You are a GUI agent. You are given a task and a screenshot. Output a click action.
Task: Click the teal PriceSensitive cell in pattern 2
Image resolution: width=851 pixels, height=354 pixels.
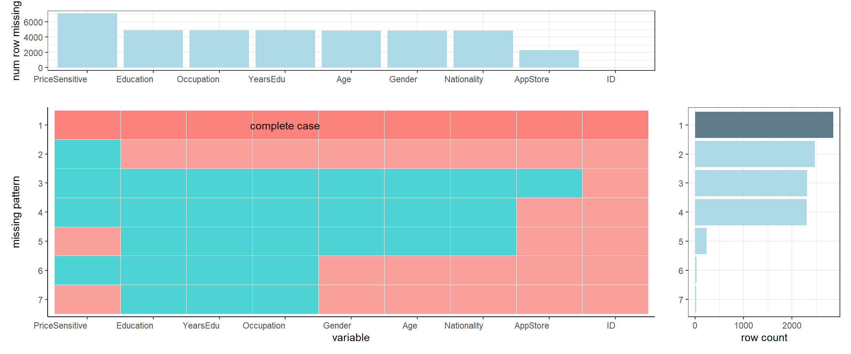click(88, 154)
